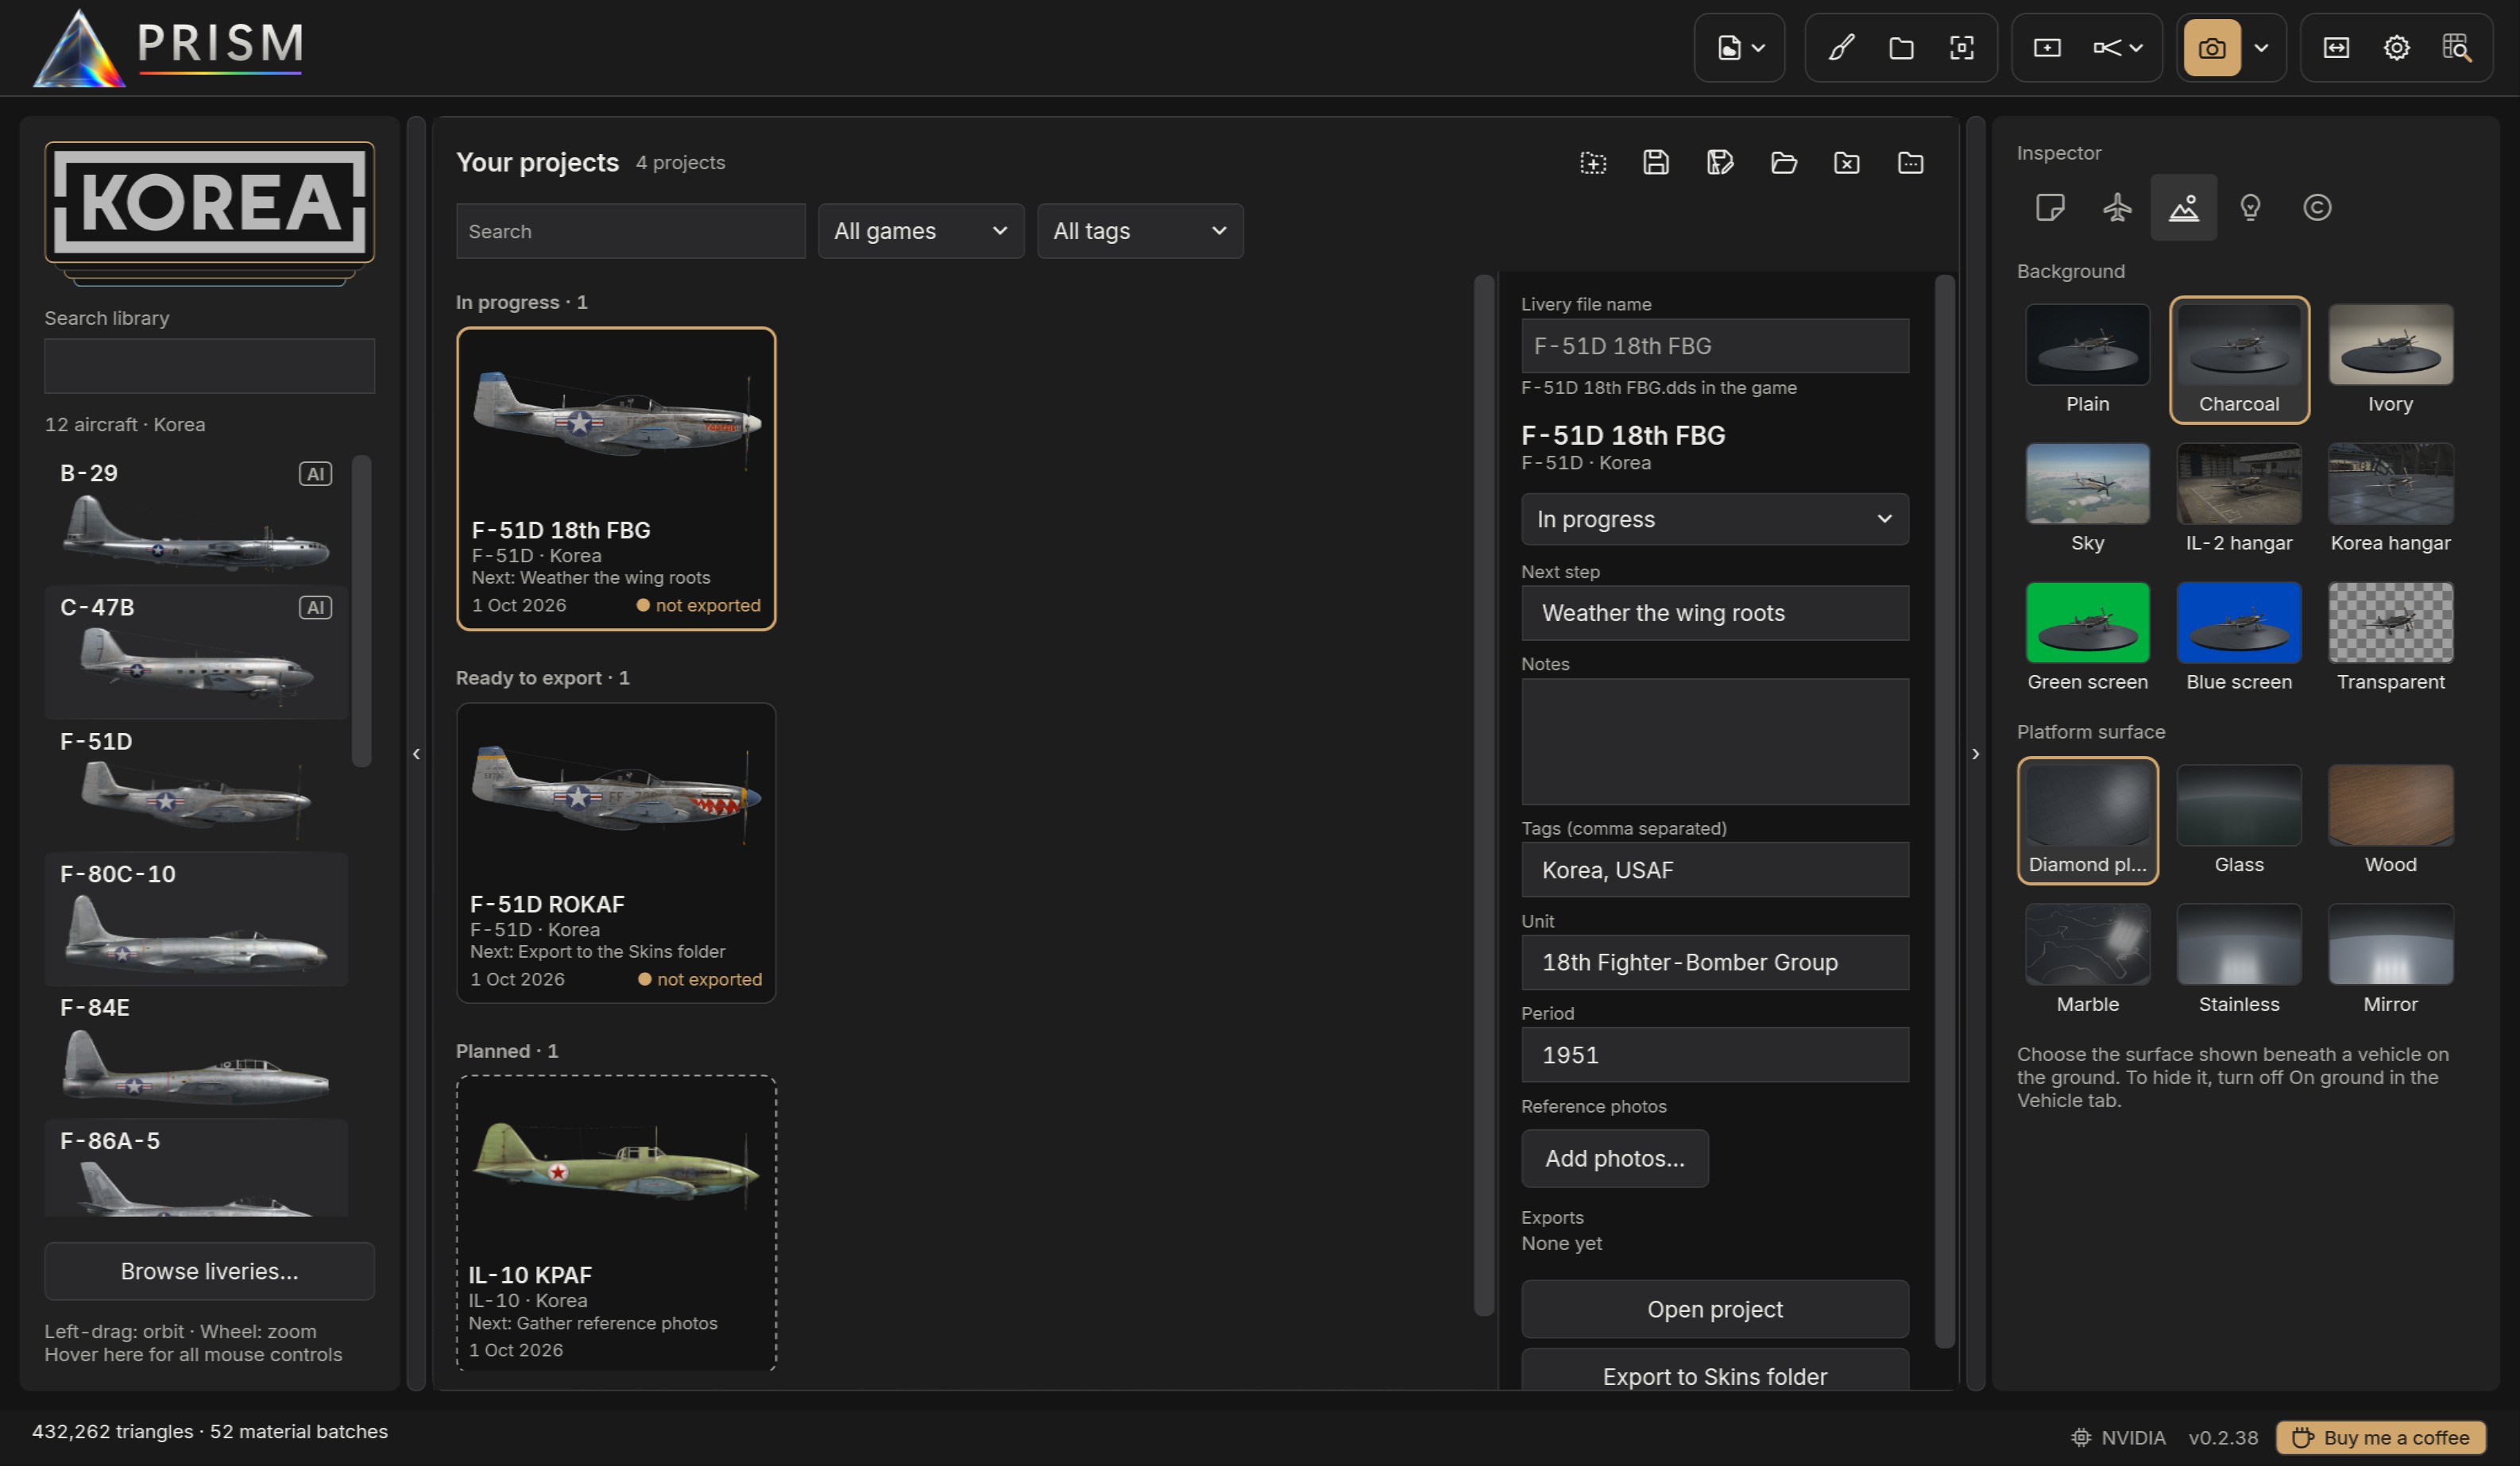Collapse the right Inspector panel arrow
The height and width of the screenshot is (1466, 2520).
1975,754
